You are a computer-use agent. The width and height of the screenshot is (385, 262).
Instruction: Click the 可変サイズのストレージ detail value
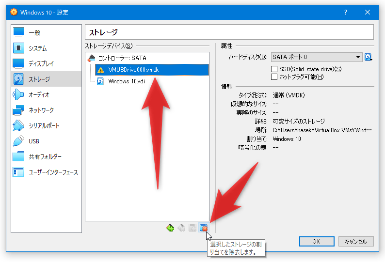pos(299,121)
